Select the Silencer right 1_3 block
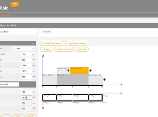The image size is (158, 117). pyautogui.click(x=95, y=80)
